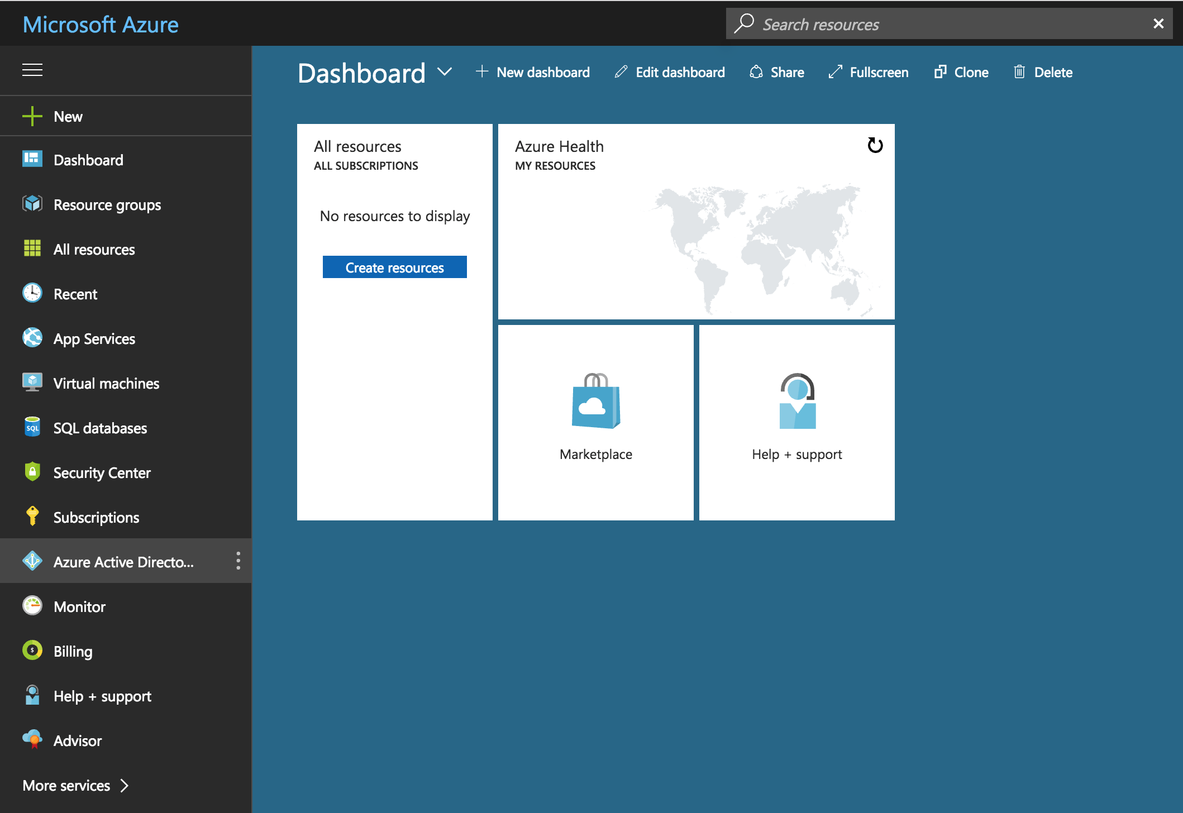Click the Azure Health tile title
The width and height of the screenshot is (1183, 813).
559,146
